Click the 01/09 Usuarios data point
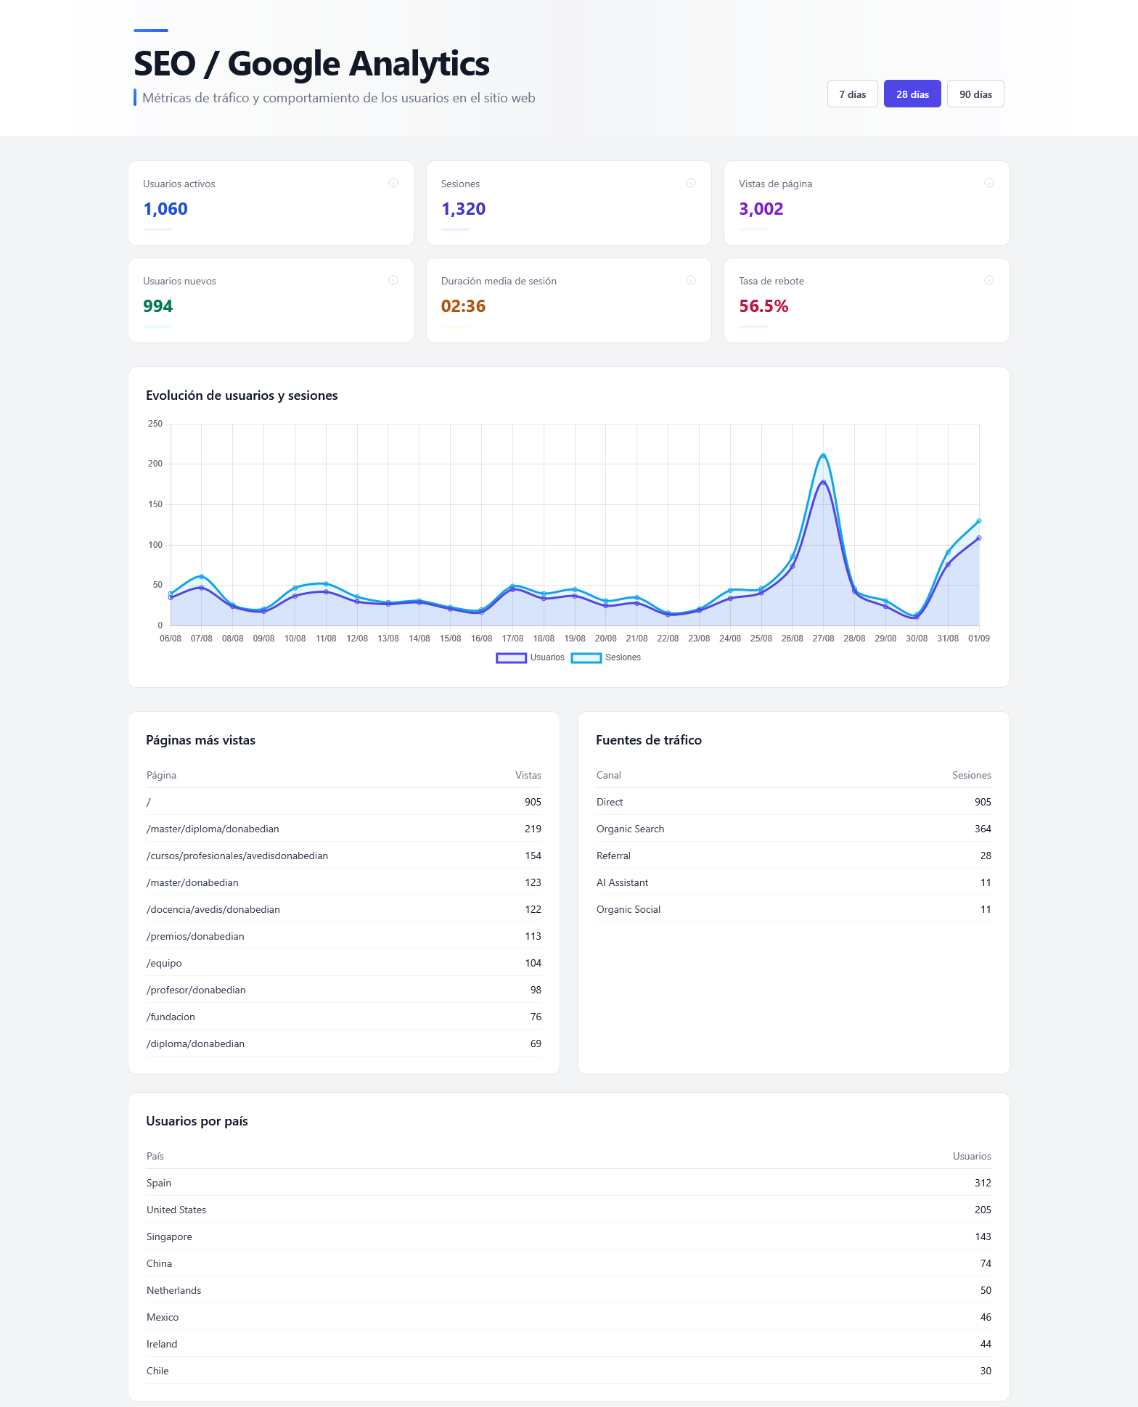This screenshot has height=1407, width=1138. click(979, 538)
